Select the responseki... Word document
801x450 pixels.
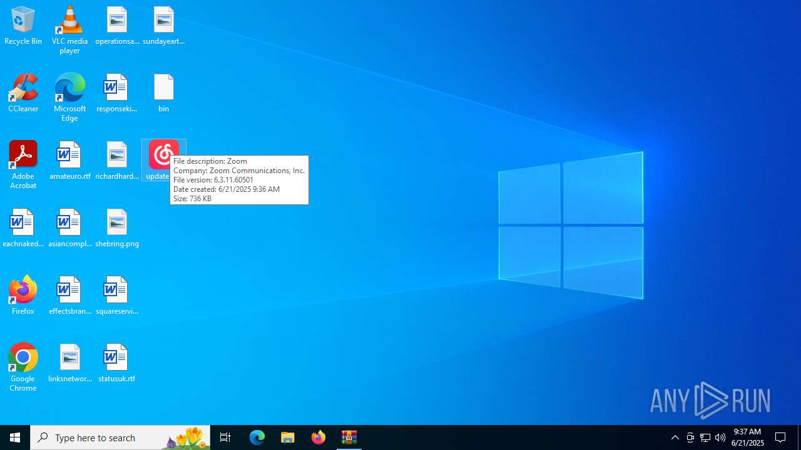(x=117, y=94)
